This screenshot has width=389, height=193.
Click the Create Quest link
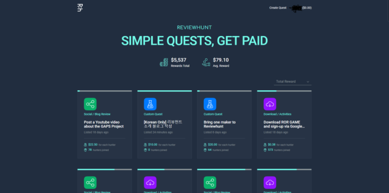pos(278,8)
